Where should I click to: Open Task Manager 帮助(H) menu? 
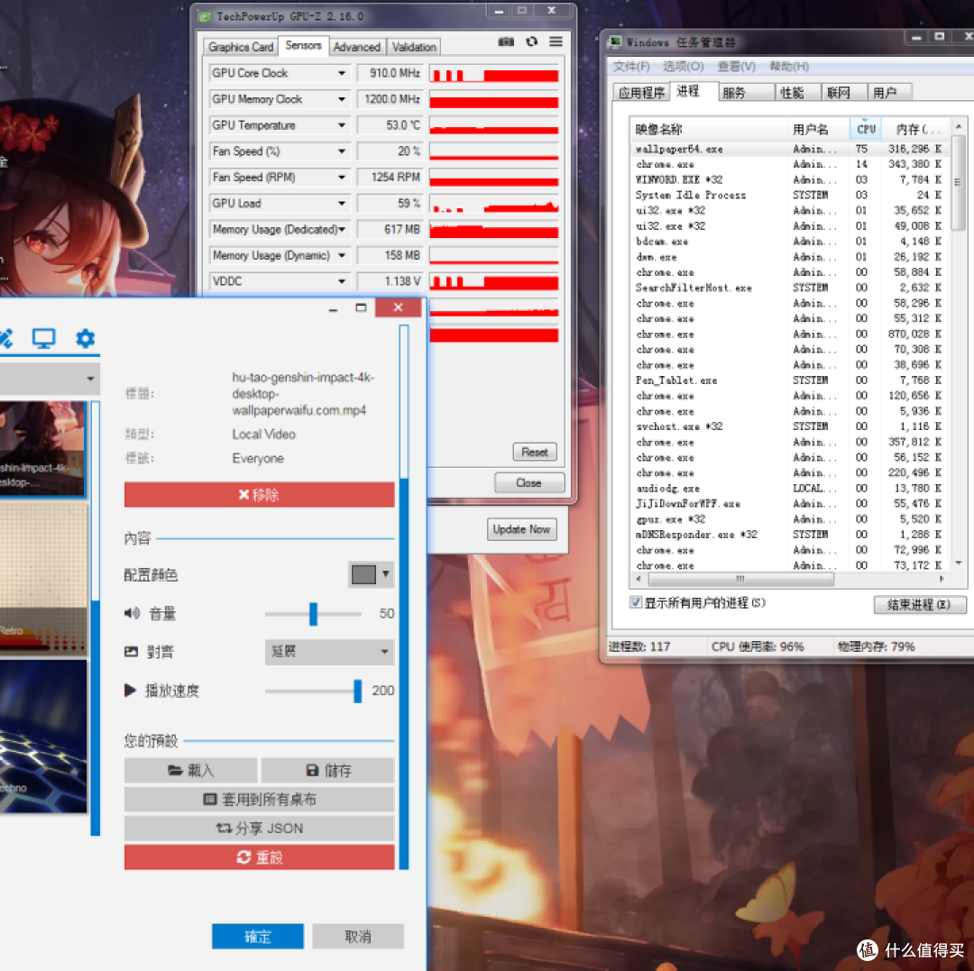[789, 67]
